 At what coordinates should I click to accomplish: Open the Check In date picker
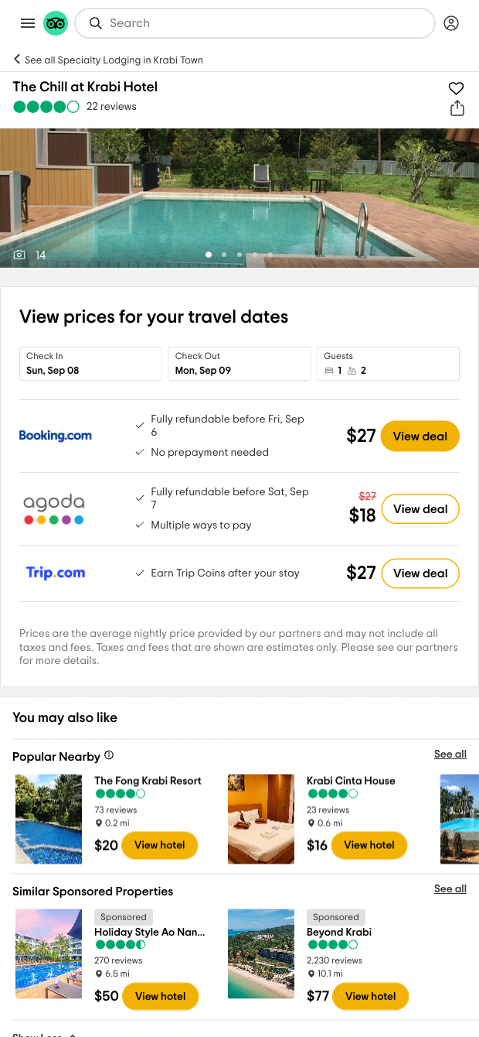click(x=90, y=364)
